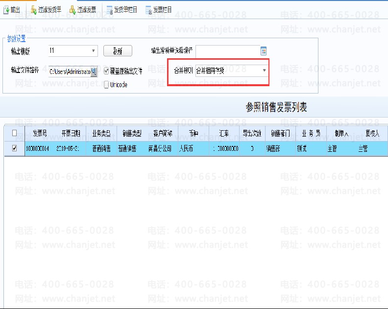The image size is (388, 309).
Task: Sort by the 发票号 column header
Action: pos(40,133)
